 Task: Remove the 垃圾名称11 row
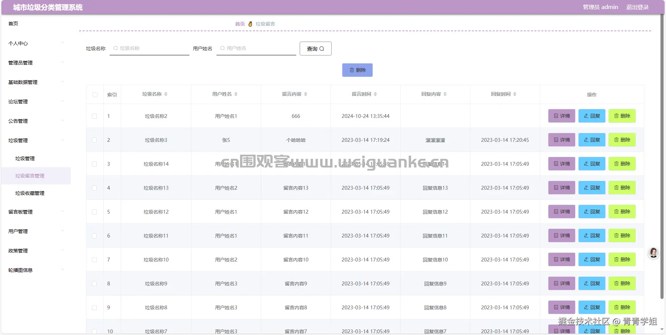point(622,235)
